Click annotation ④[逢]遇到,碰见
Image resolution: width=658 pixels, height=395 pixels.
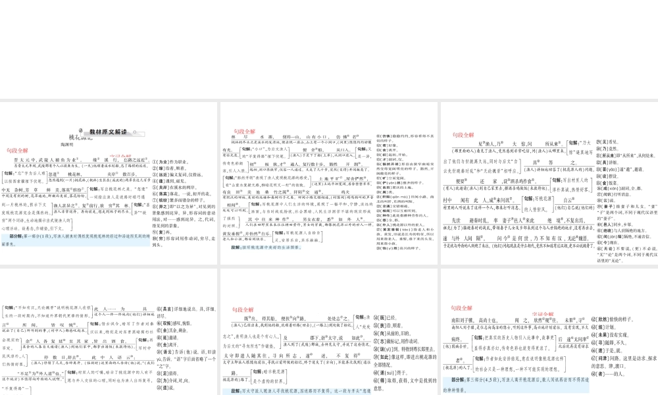169,181
